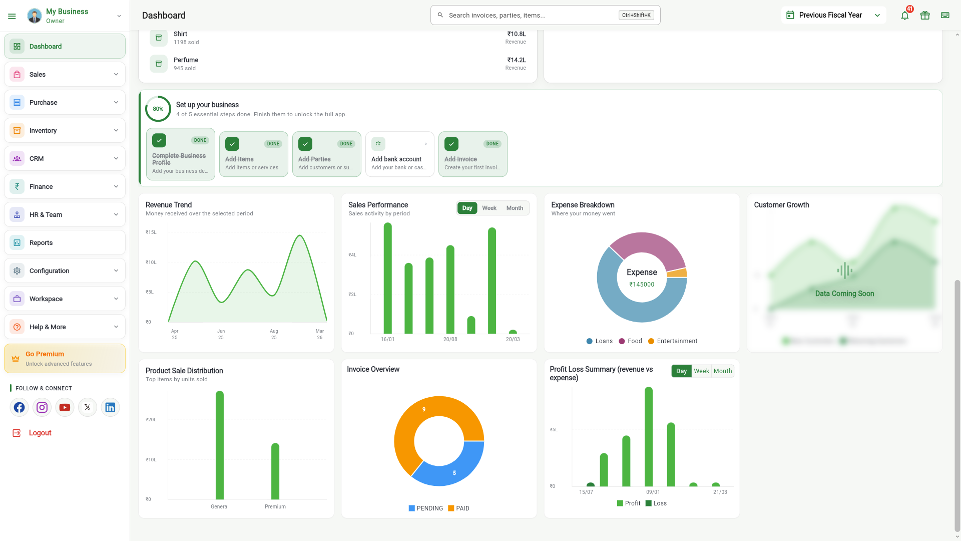Viewport: 961px width, 541px height.
Task: Click the Logout link
Action: (40, 433)
